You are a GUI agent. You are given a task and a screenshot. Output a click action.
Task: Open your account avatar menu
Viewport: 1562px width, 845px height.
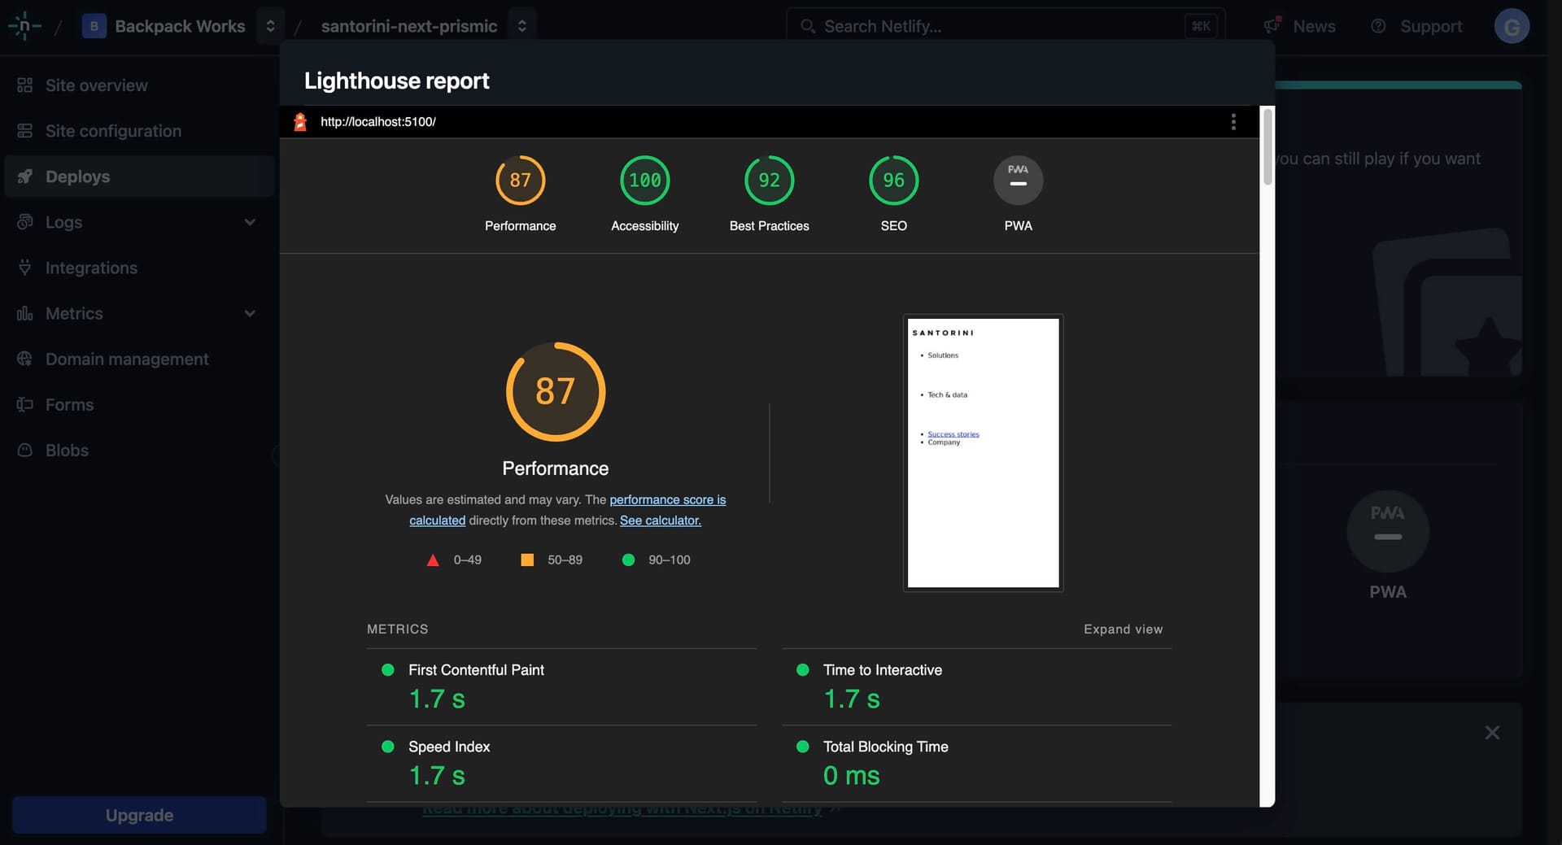point(1512,25)
